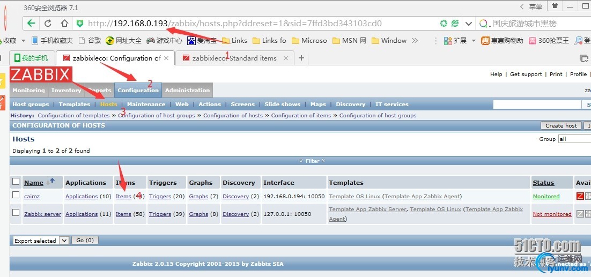Viewport: 591px width, 277px height.
Task: Open the Window bookmark folder
Action: [389, 41]
